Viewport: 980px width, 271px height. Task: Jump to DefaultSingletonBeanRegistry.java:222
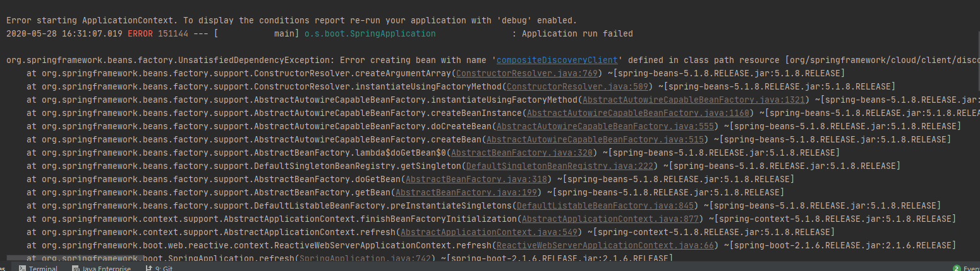[560, 166]
